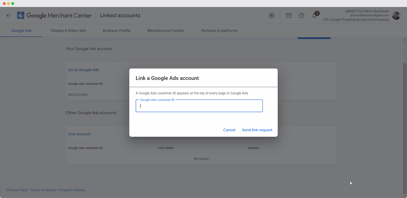Click the macOS red close window button
407x198 pixels.
(4, 4)
